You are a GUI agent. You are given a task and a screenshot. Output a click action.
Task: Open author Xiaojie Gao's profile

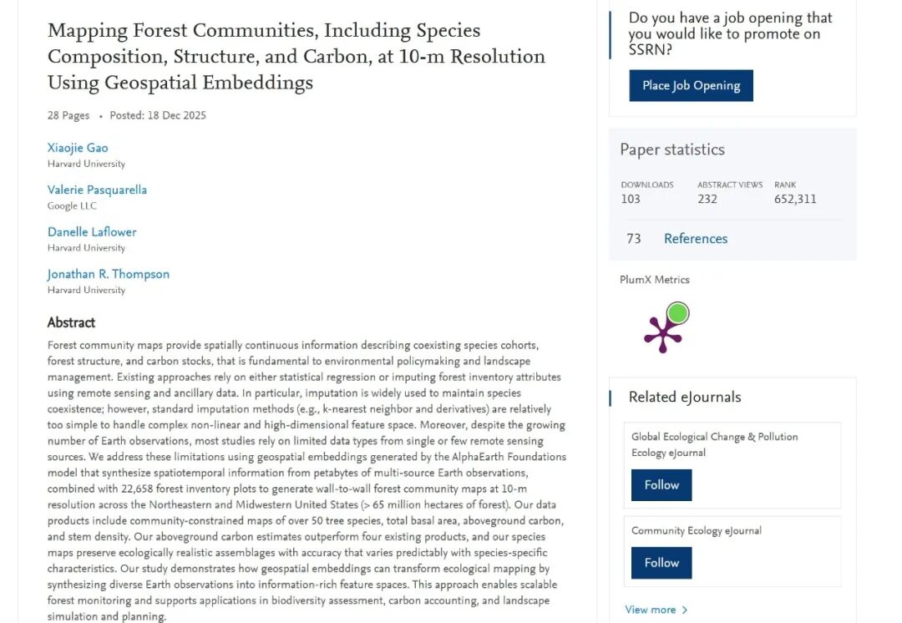point(78,148)
